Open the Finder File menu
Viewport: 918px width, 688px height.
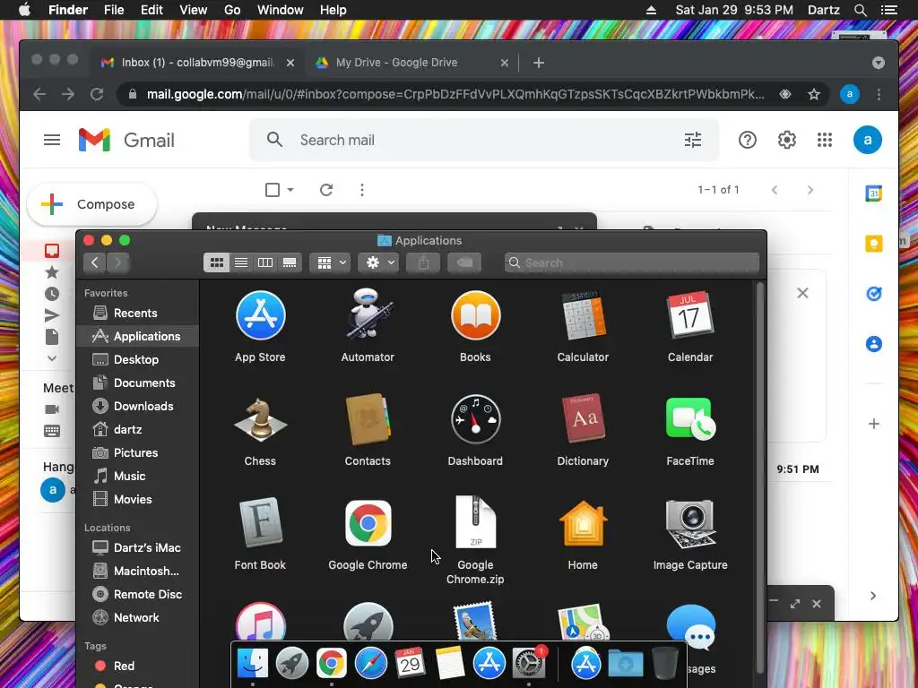pos(114,10)
